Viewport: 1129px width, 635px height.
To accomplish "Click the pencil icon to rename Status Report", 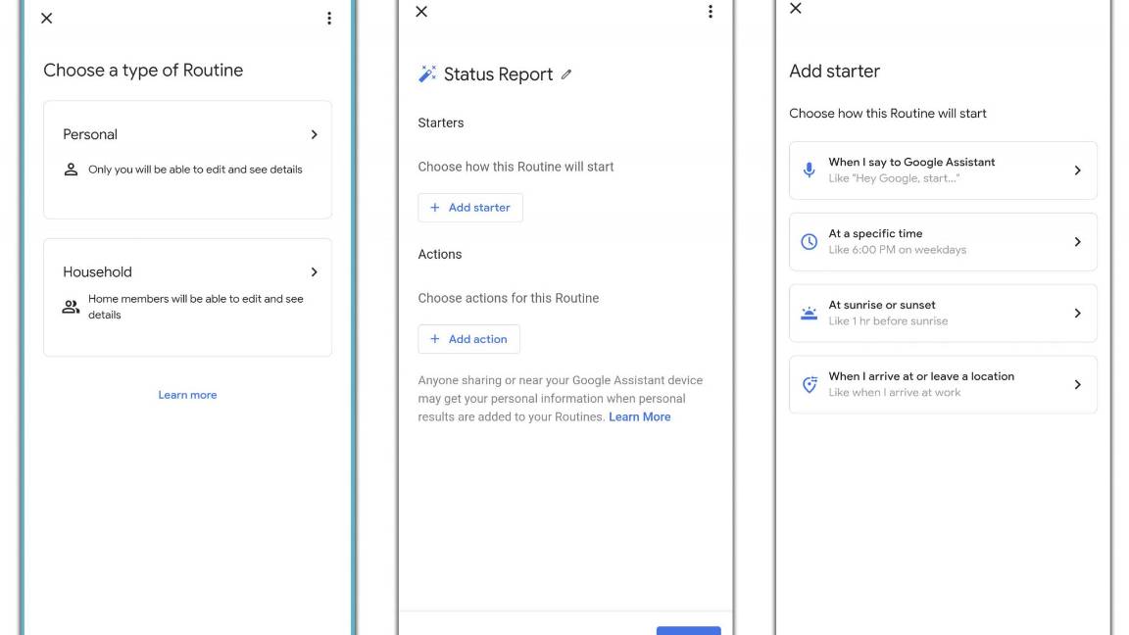I will tap(566, 73).
